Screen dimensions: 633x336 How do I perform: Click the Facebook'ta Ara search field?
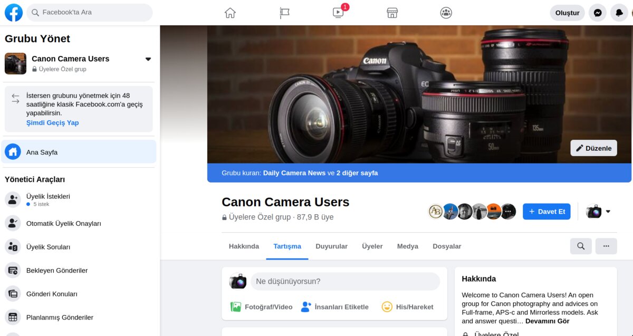coord(89,12)
